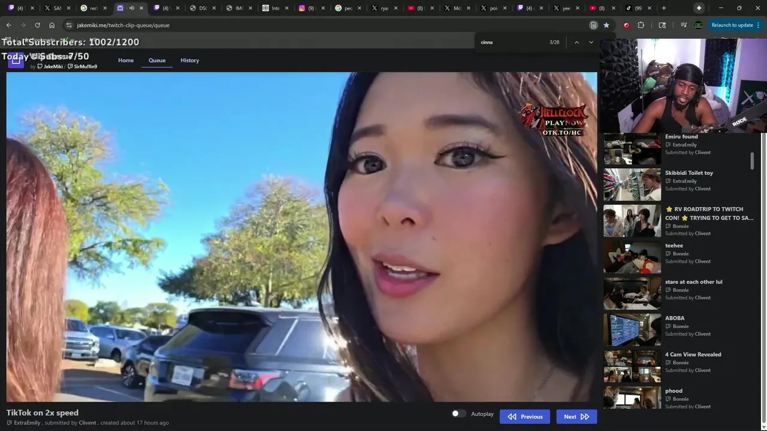Open Queue nav tab

click(x=157, y=60)
